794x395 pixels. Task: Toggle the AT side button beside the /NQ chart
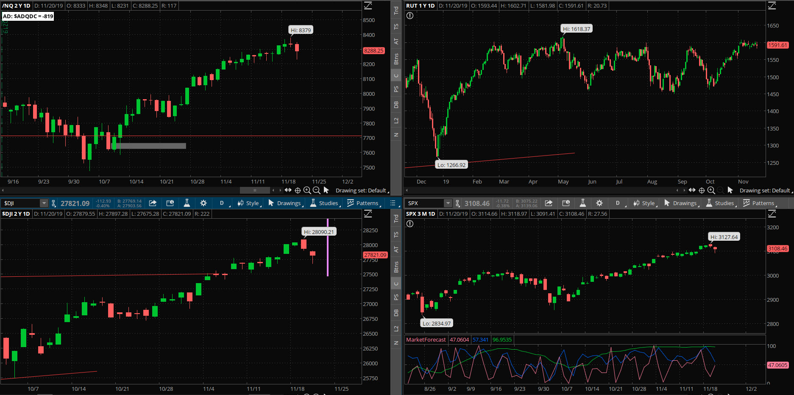pos(396,42)
